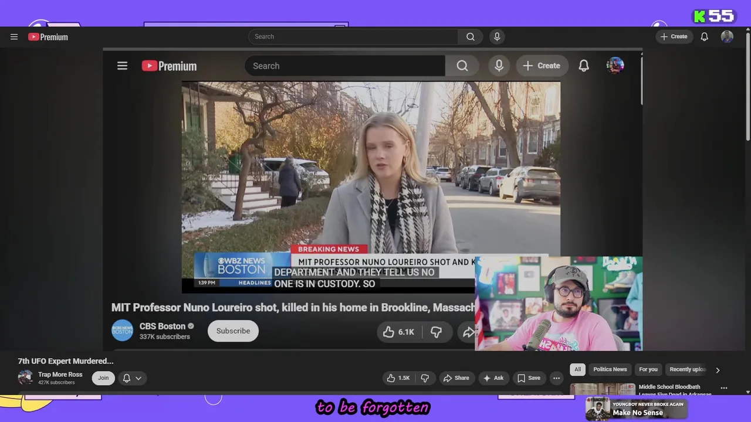Click the Subscribe button for CBS Boston

point(233,331)
